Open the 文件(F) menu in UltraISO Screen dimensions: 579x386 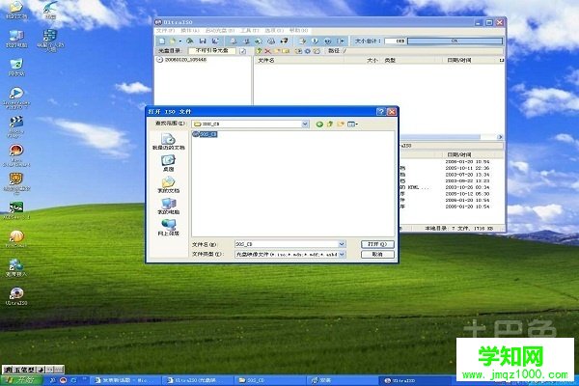[165, 30]
